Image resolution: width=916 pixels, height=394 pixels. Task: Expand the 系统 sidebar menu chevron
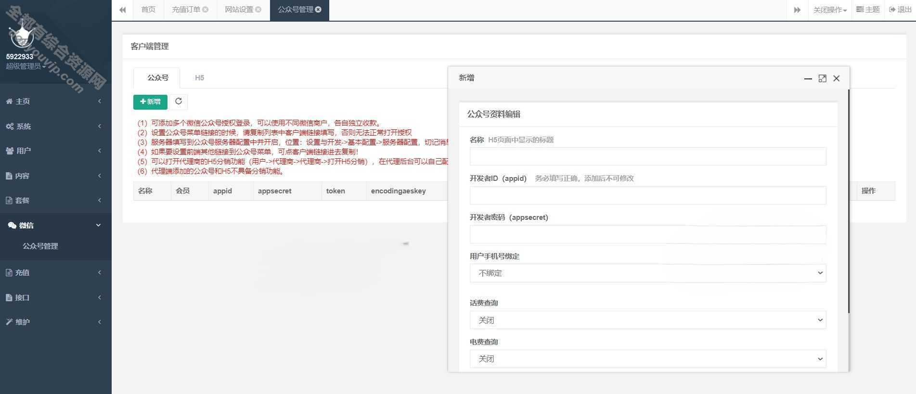[x=100, y=126]
